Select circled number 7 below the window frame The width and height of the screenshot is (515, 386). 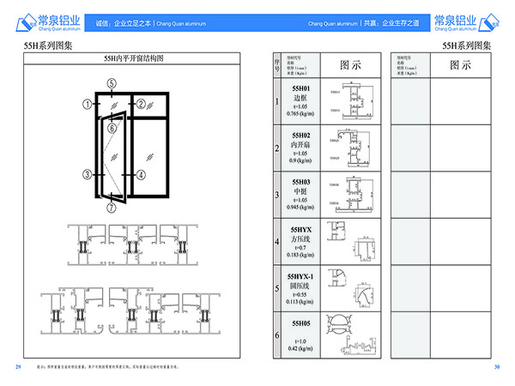coord(112,208)
